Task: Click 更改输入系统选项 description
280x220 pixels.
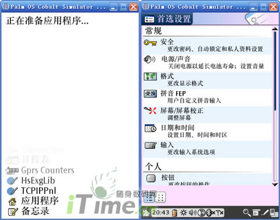Action: pos(191,152)
